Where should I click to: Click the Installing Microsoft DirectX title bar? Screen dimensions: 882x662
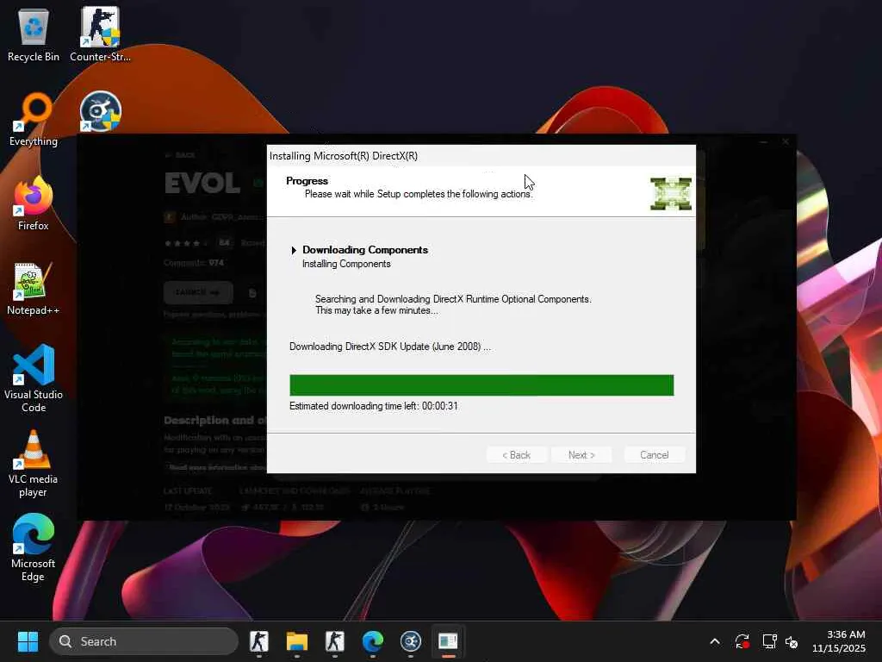point(481,156)
